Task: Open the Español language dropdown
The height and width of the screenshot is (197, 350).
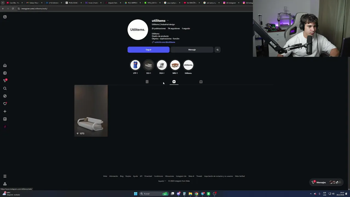Action: click(162, 181)
